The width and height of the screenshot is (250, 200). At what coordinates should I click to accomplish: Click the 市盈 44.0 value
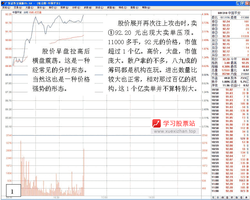[x=227, y=78]
